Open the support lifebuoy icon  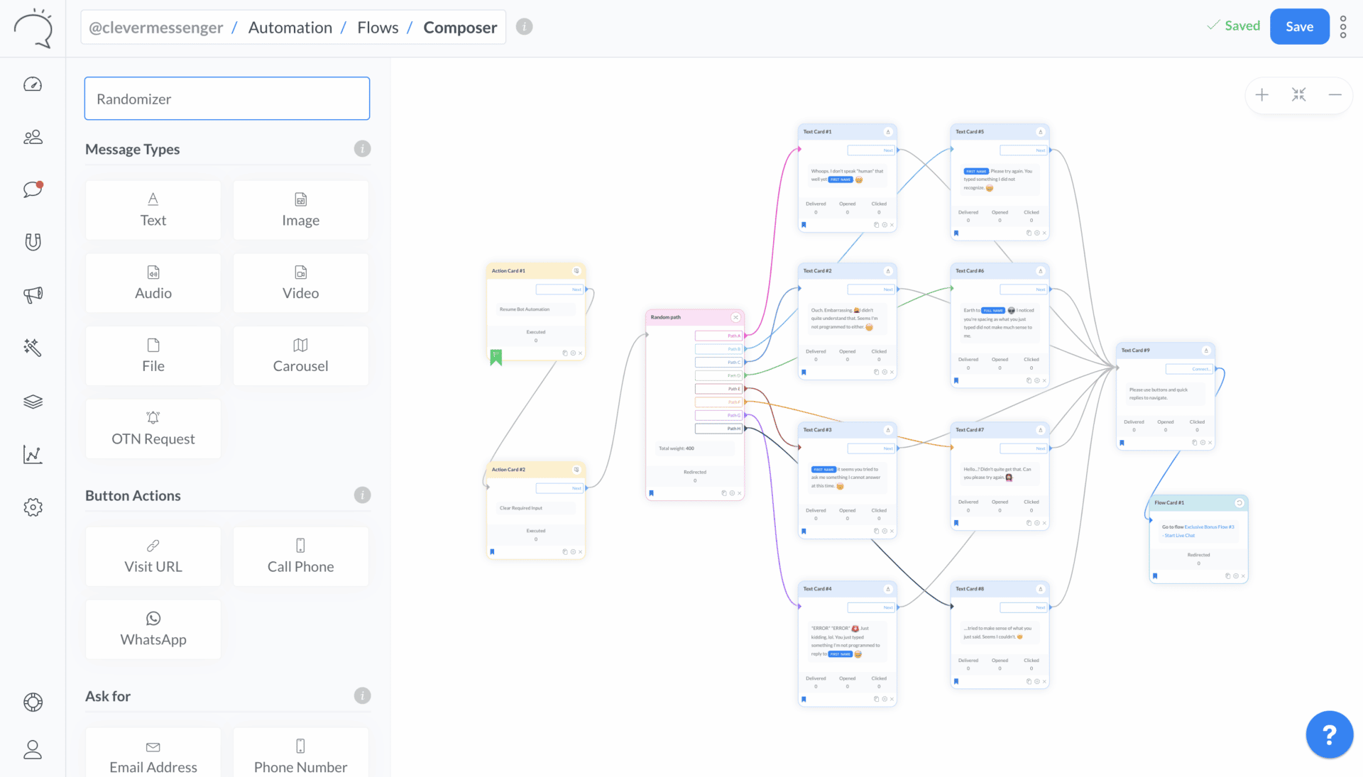(33, 702)
